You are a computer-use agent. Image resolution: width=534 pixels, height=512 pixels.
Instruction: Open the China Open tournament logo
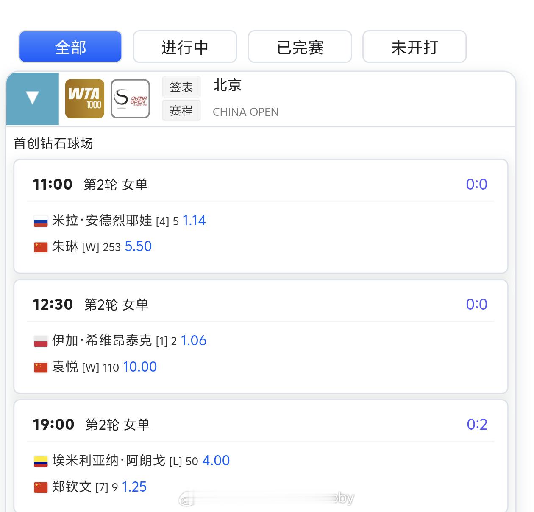pos(130,98)
